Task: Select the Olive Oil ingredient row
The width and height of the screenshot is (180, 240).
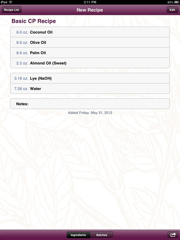Action: point(90,42)
